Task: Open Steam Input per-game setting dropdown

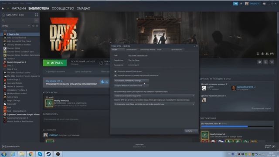Action: (154, 96)
